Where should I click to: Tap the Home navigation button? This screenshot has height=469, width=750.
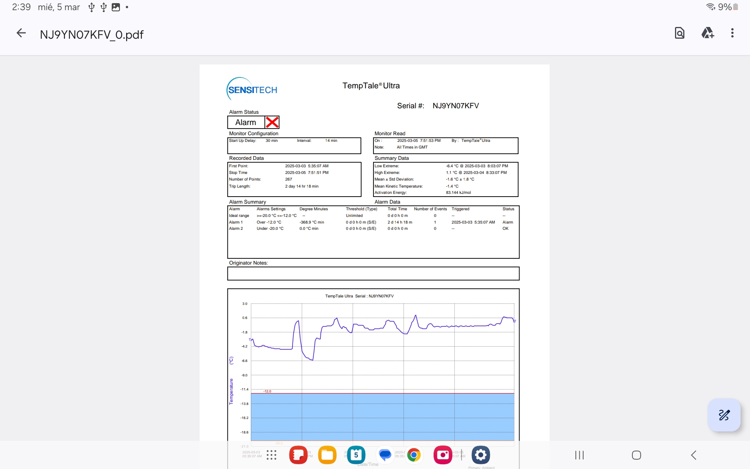coord(636,455)
